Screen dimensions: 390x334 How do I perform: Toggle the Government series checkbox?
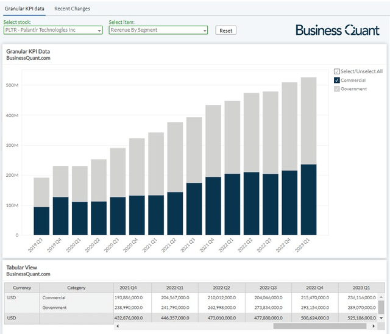click(x=337, y=89)
